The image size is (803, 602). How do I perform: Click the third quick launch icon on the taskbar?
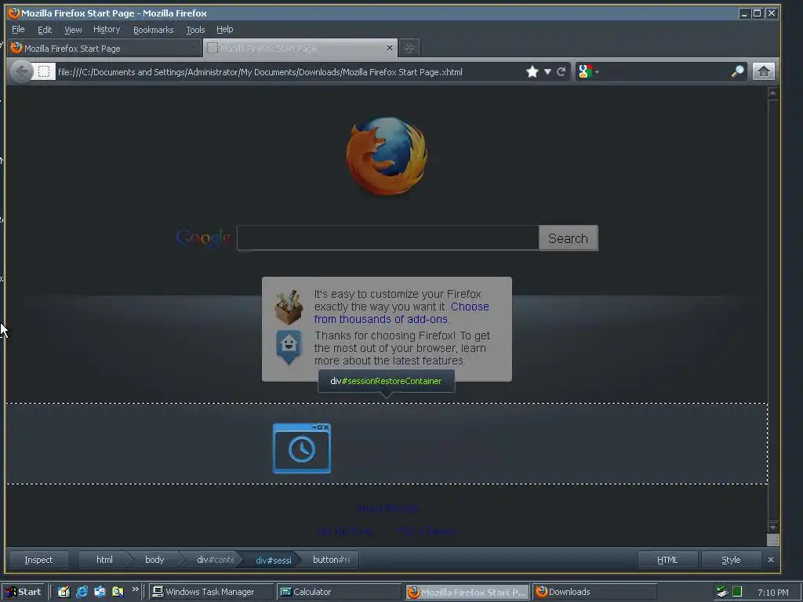[x=100, y=592]
